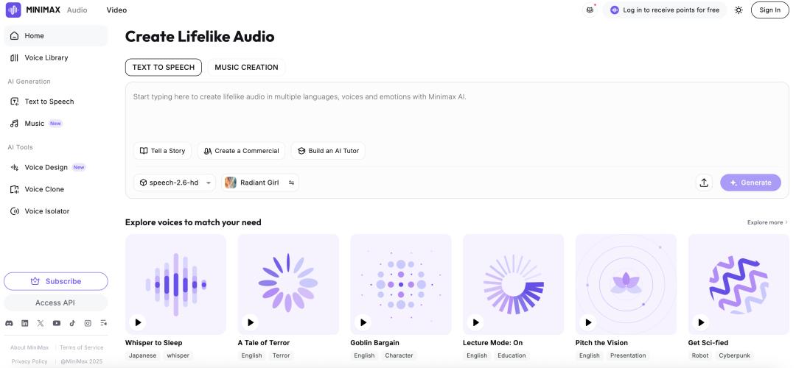Open the TikTok social icon
The height and width of the screenshot is (368, 796).
click(x=72, y=323)
